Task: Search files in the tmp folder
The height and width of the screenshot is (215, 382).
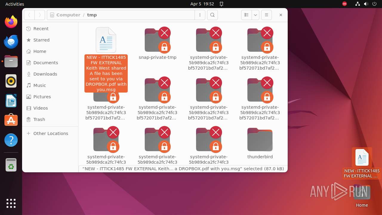Action: coord(212,15)
